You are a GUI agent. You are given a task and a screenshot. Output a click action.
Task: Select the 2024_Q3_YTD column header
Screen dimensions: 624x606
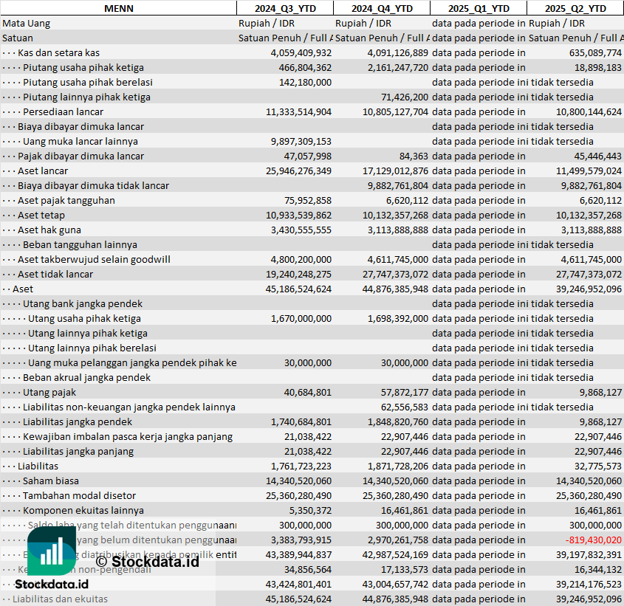285,8
